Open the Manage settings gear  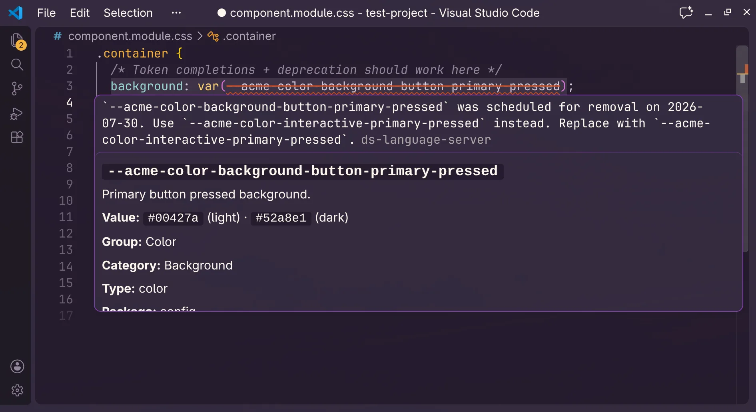[x=17, y=390]
